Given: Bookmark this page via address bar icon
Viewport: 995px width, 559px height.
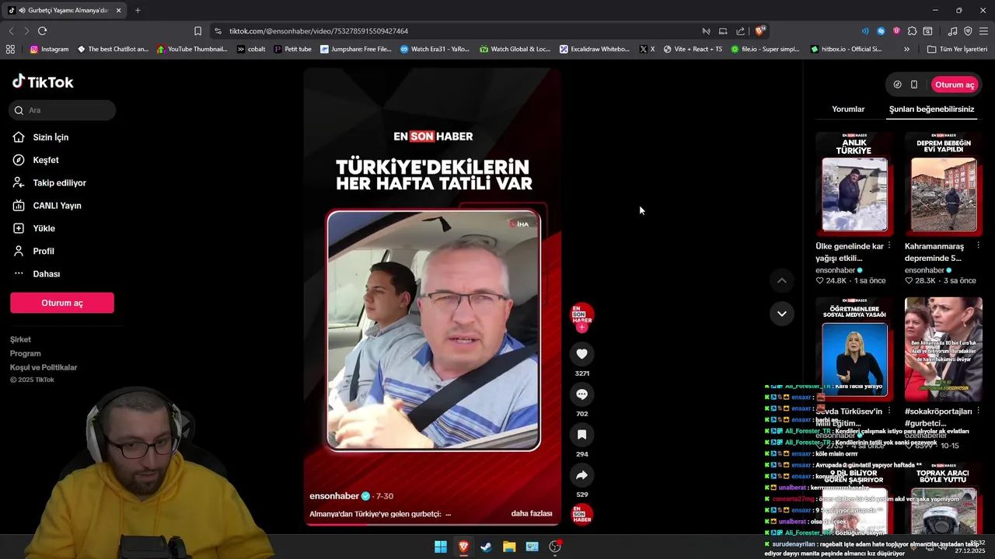Looking at the screenshot, I should tap(197, 31).
